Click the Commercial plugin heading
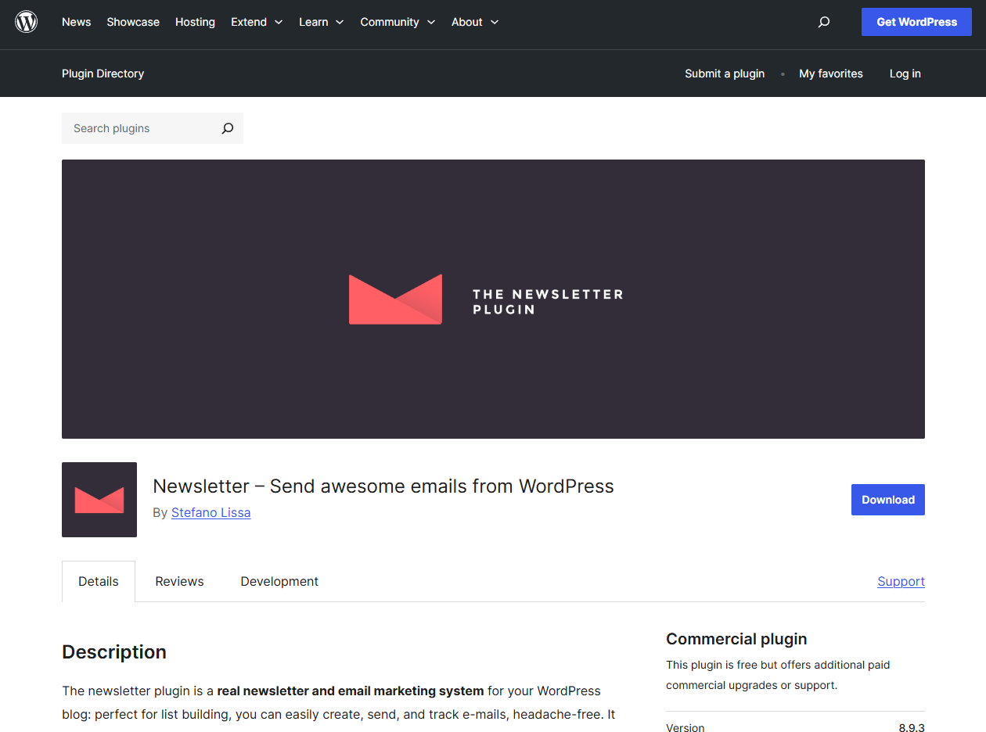Image resolution: width=986 pixels, height=732 pixels. pos(736,639)
